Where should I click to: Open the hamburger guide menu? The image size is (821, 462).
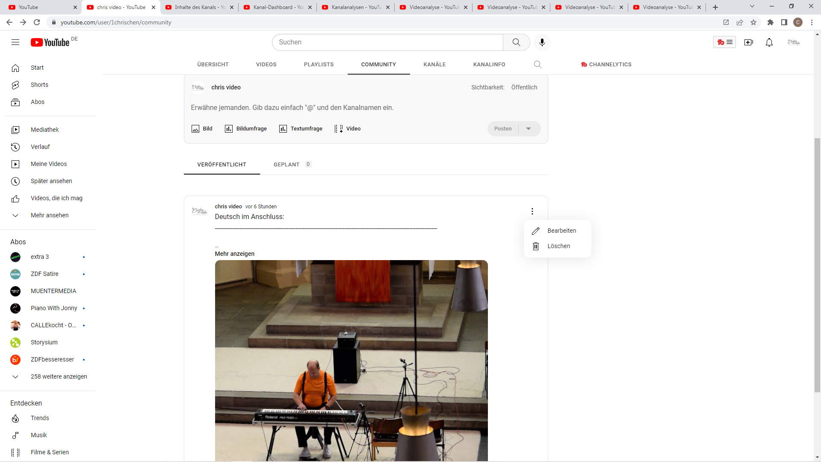[x=15, y=42]
